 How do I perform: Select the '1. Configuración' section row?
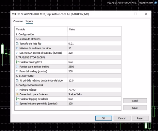(68, 34)
